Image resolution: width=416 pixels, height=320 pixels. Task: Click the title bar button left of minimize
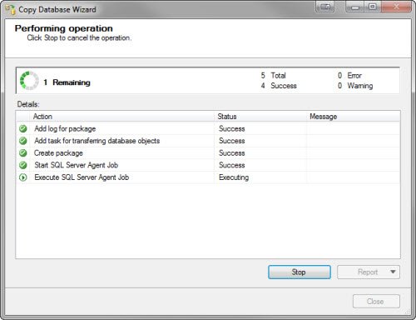point(325,7)
